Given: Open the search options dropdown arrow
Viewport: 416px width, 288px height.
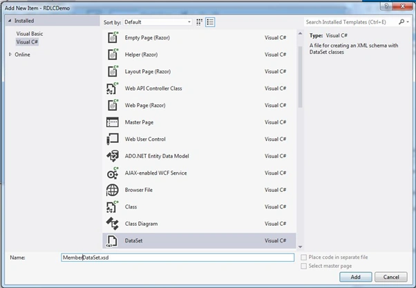Looking at the screenshot, I should coord(408,22).
